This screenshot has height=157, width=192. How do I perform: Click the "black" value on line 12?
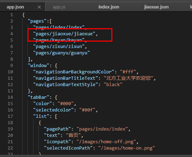(113, 85)
